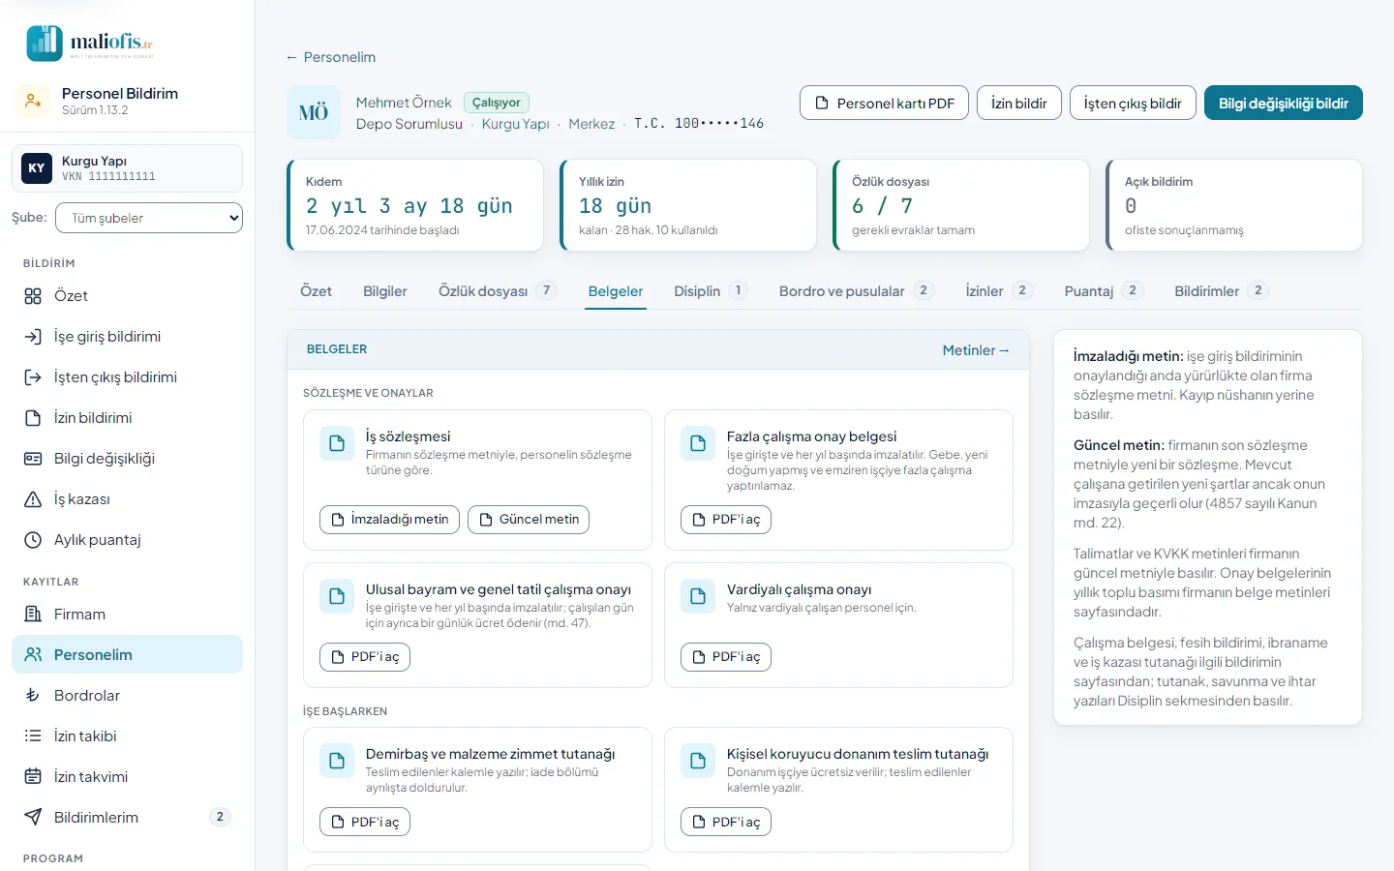
Task: Open the İmzaladığı metin document
Action: point(389,520)
